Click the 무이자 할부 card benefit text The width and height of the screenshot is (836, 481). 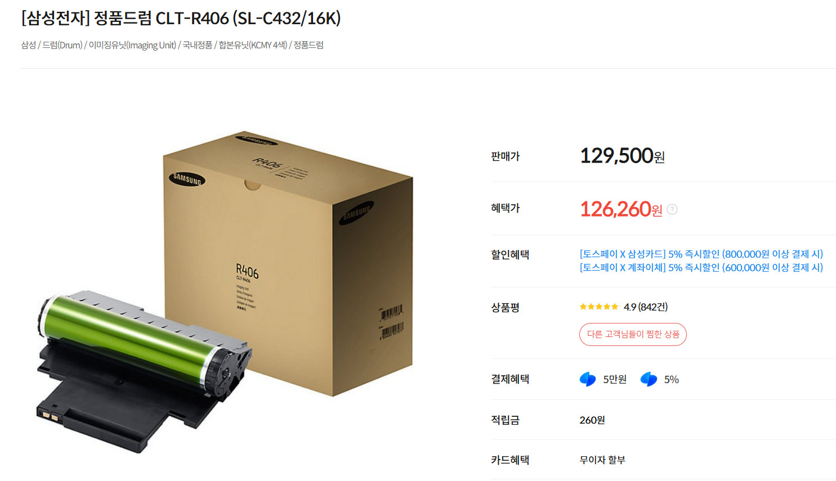click(602, 460)
